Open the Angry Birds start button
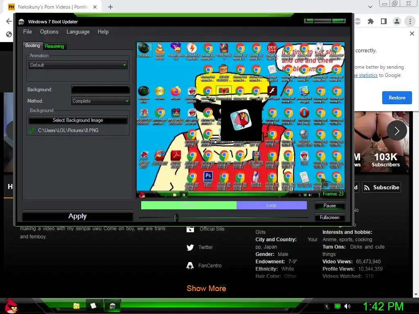 11,306
